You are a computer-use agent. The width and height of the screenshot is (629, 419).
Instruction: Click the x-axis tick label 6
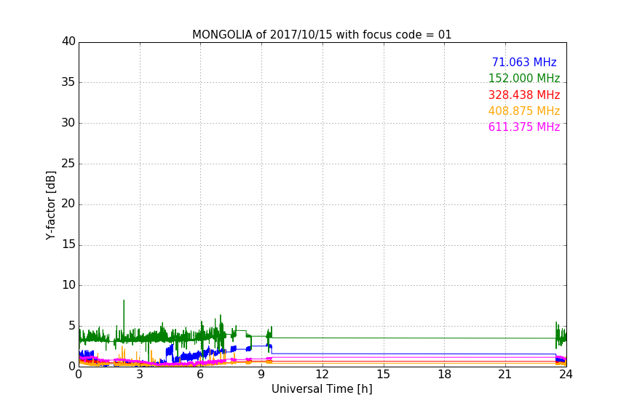tap(200, 375)
